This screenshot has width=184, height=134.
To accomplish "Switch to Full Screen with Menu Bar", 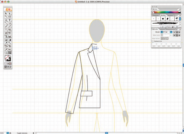I will point(8,67).
